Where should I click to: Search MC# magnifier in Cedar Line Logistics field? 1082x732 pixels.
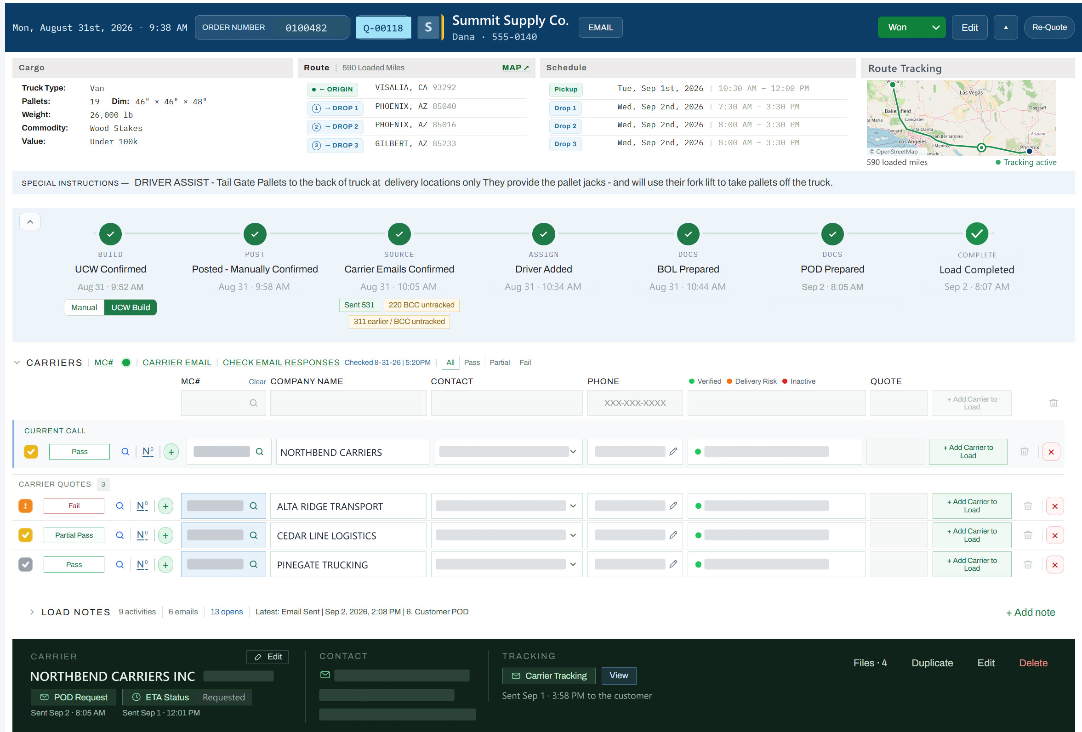253,535
